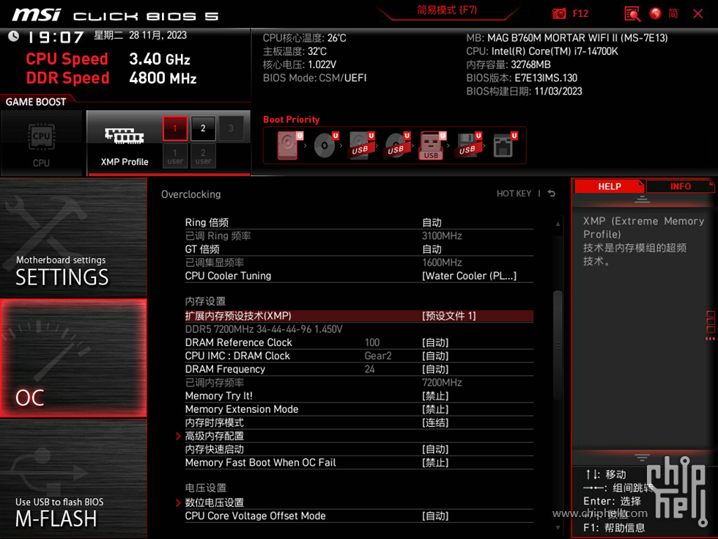Open the 内存时序模式 dropdown

click(359, 422)
